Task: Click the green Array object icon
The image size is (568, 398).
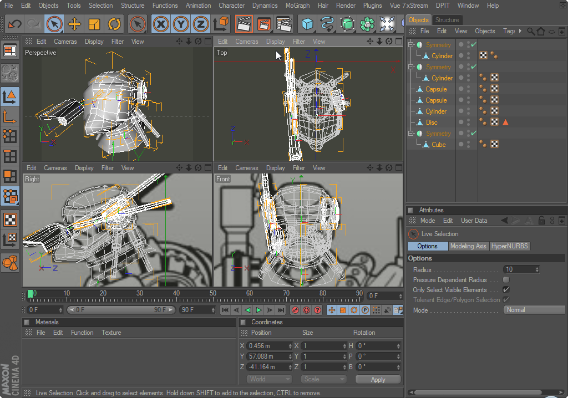Action: click(x=367, y=24)
